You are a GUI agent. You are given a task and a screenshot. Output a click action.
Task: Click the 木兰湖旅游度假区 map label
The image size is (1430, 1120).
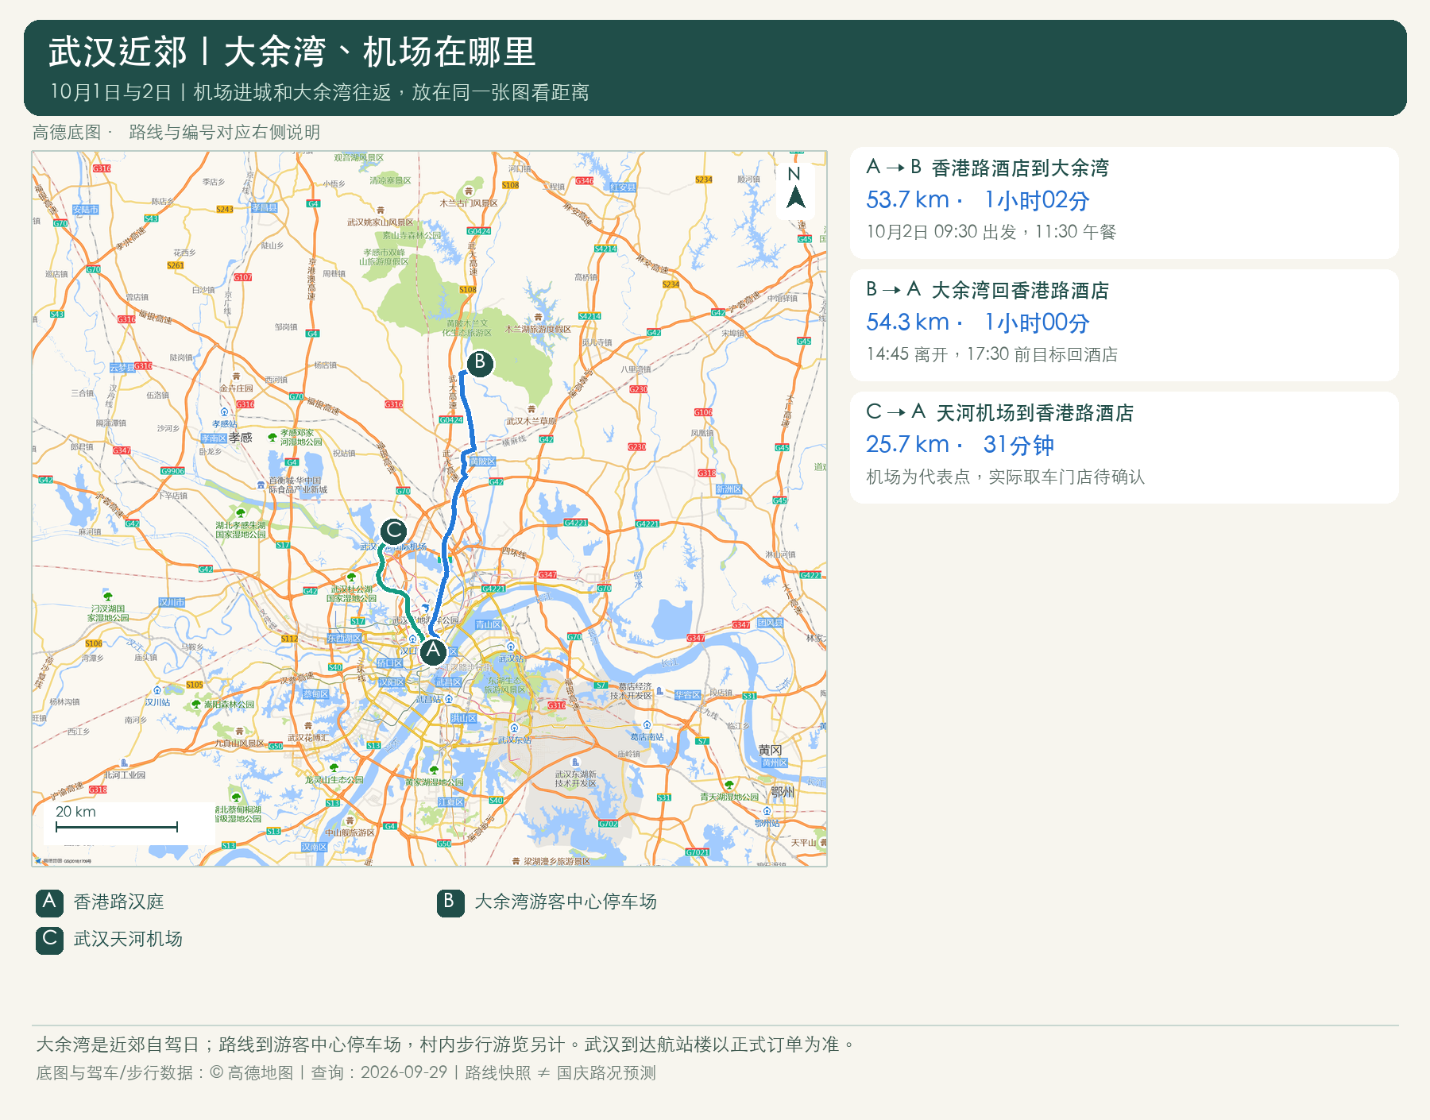tap(538, 329)
